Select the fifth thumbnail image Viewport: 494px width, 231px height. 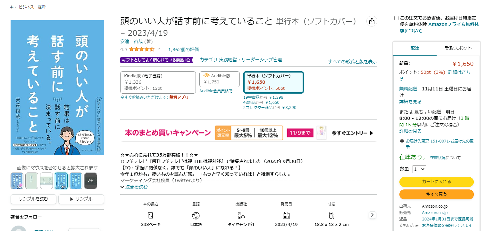pos(76,181)
